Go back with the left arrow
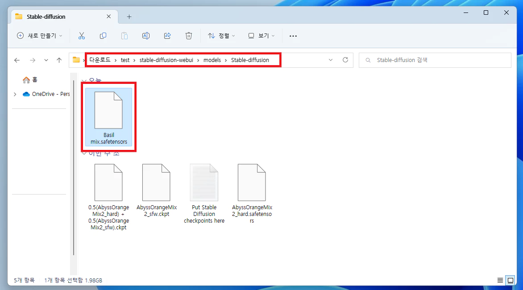The width and height of the screenshot is (523, 290). point(17,60)
